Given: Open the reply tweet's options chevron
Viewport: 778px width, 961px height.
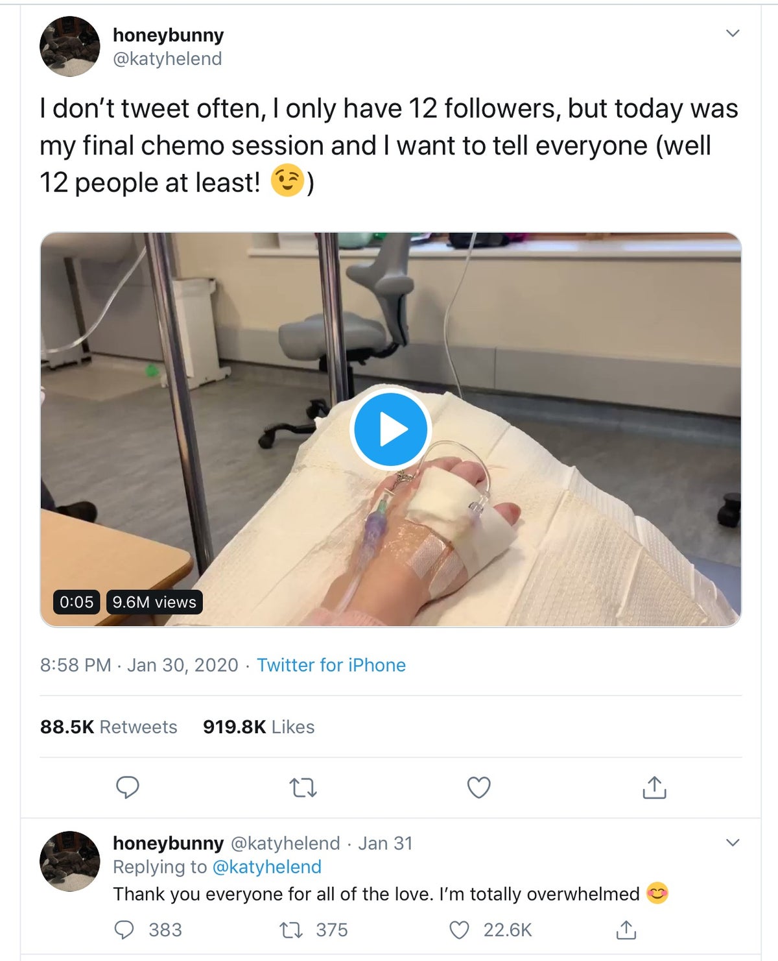Looking at the screenshot, I should [x=732, y=842].
